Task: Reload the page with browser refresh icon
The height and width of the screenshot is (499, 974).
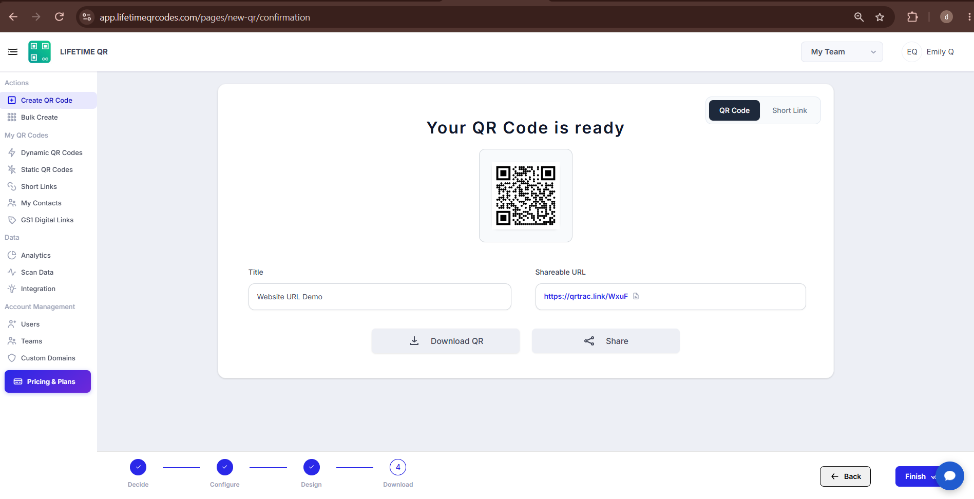Action: 59,17
